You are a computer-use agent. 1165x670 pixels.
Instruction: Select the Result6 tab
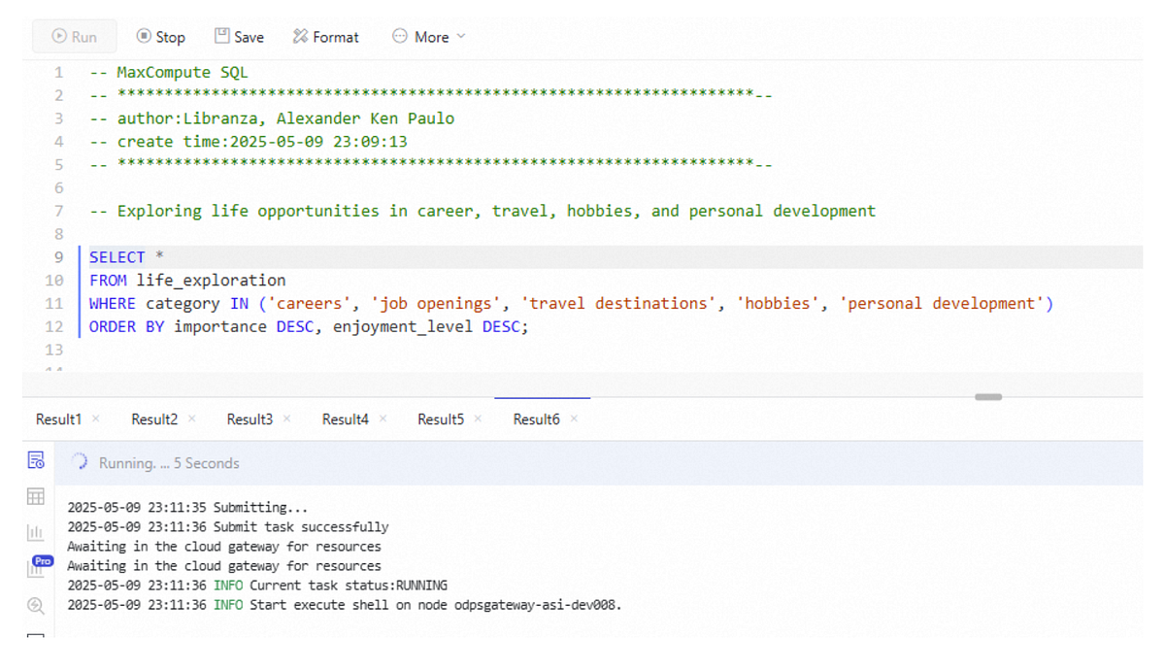536,419
